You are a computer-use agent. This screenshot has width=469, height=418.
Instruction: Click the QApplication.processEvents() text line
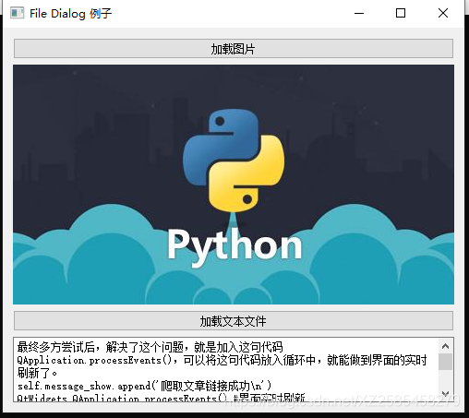222,360
